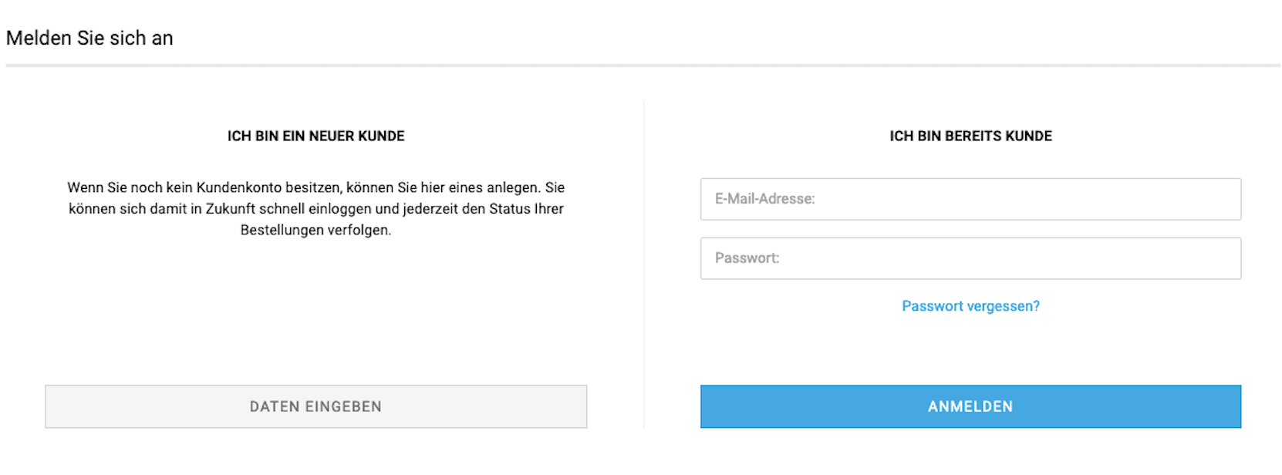
Task: Select the "ICH BIN BEREITS KUNDE" heading
Action: [x=970, y=136]
